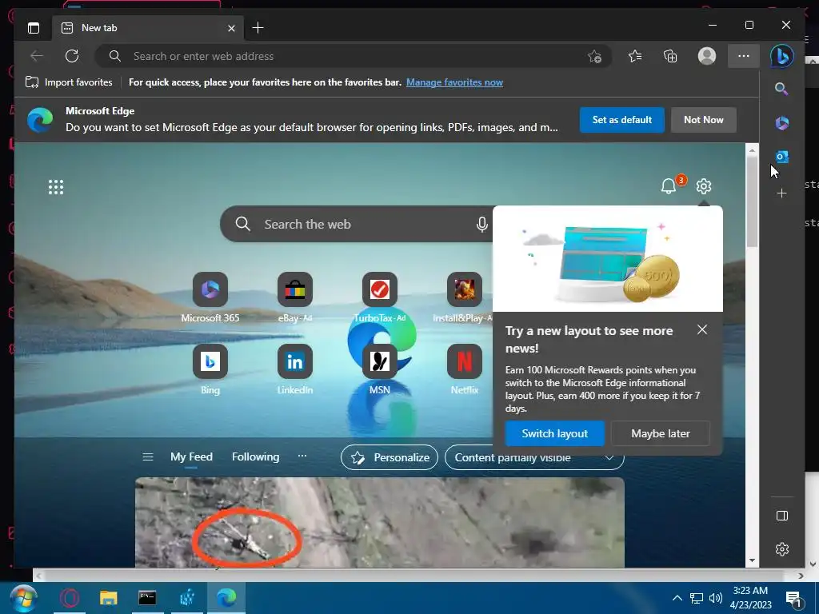Open Opera from the taskbar
Screen dimensions: 819x614
(70, 598)
